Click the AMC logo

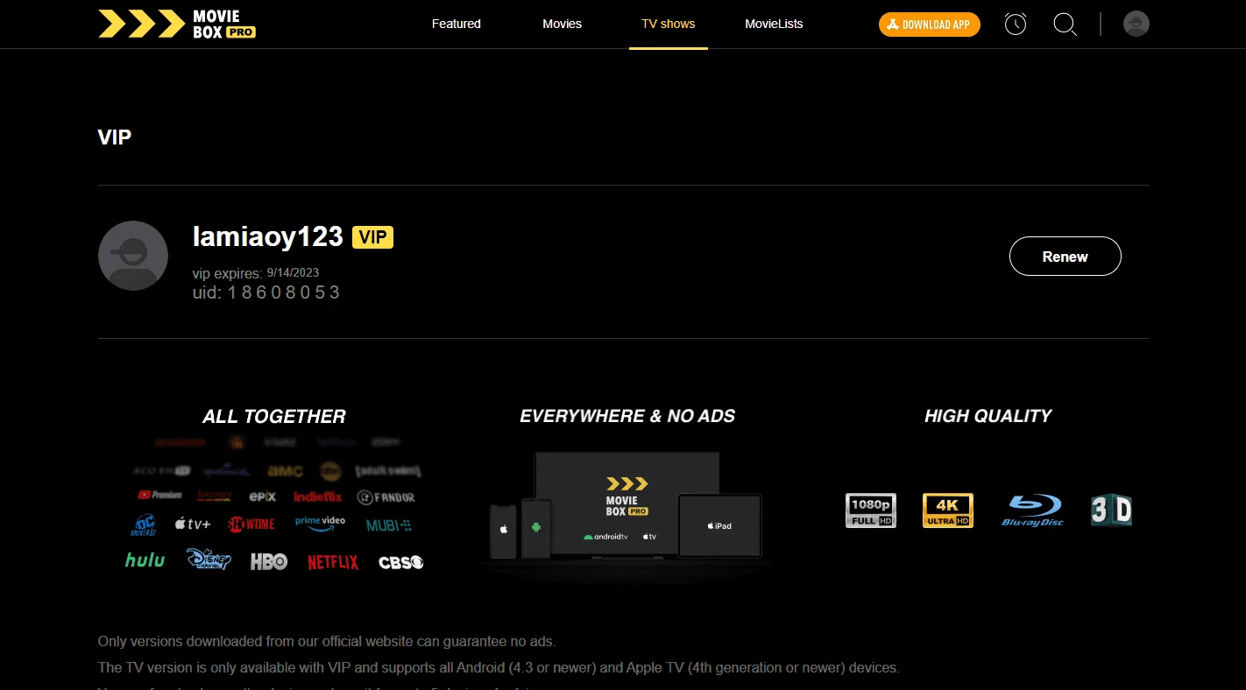[x=286, y=471]
